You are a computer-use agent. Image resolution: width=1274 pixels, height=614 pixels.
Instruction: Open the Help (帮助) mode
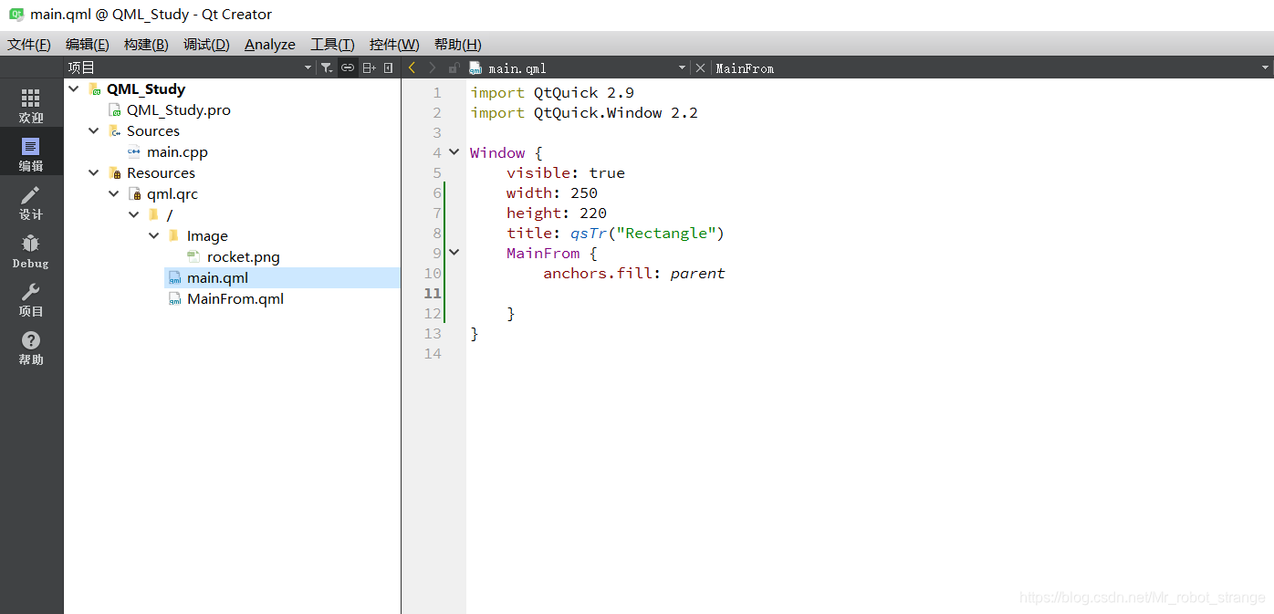31,348
